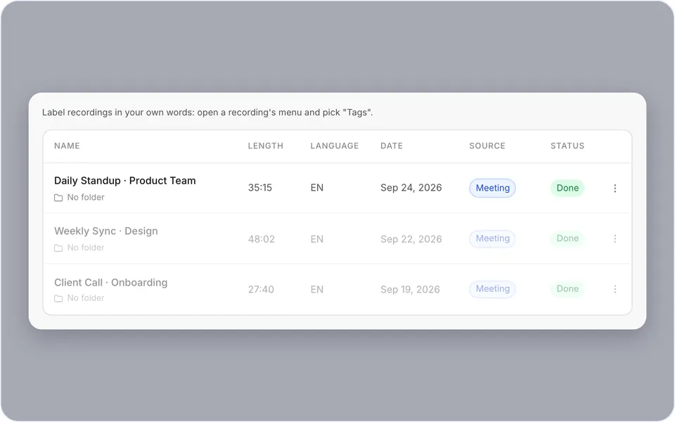This screenshot has width=675, height=422.
Task: Click the length value 48:02
Action: [262, 239]
